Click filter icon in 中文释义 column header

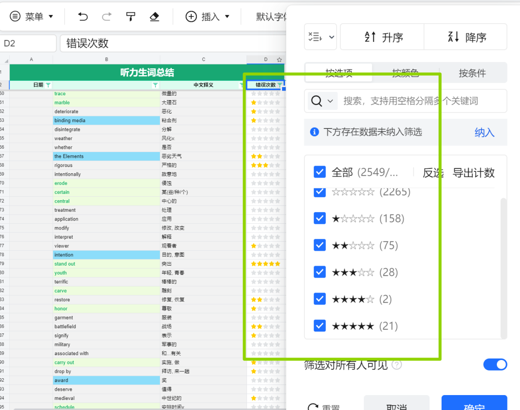pos(242,85)
